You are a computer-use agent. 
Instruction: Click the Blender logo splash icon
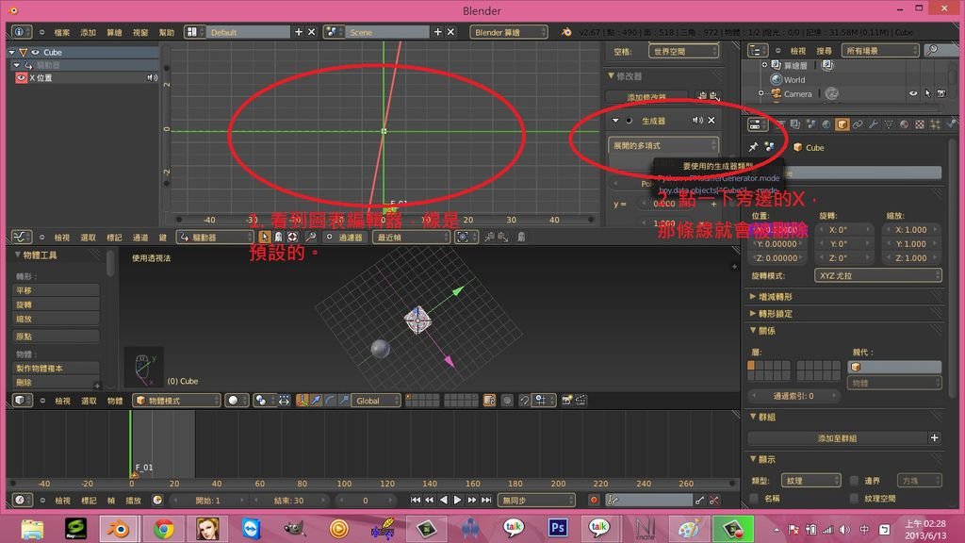(566, 32)
